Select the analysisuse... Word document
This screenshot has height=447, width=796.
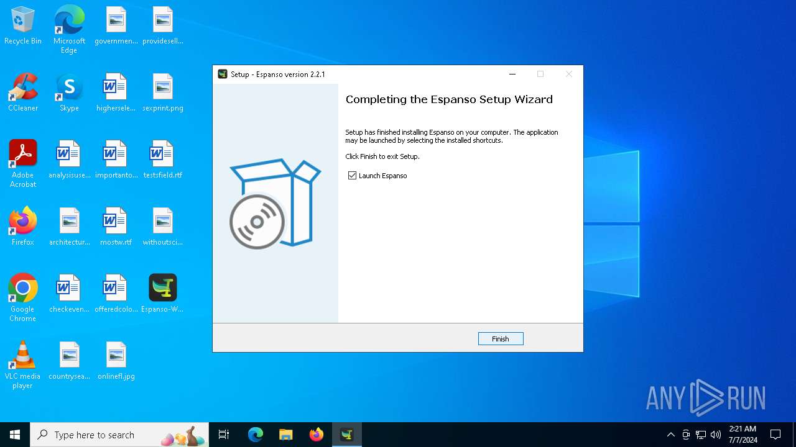coord(69,160)
